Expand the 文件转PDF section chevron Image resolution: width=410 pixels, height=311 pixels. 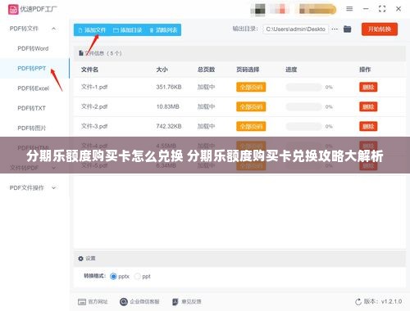pos(54,168)
